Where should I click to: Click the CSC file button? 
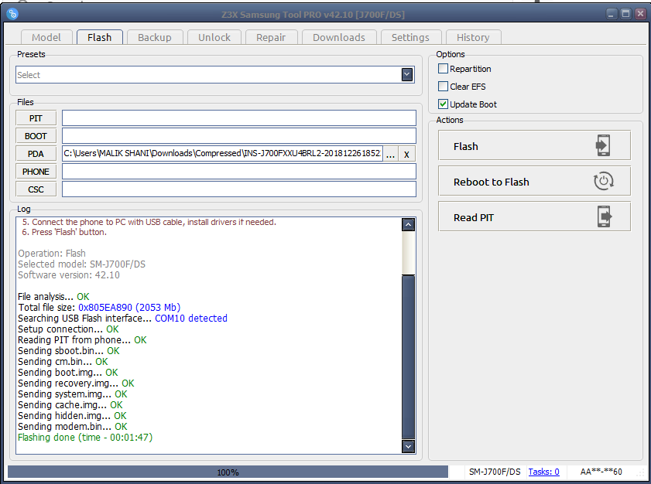pyautogui.click(x=36, y=189)
